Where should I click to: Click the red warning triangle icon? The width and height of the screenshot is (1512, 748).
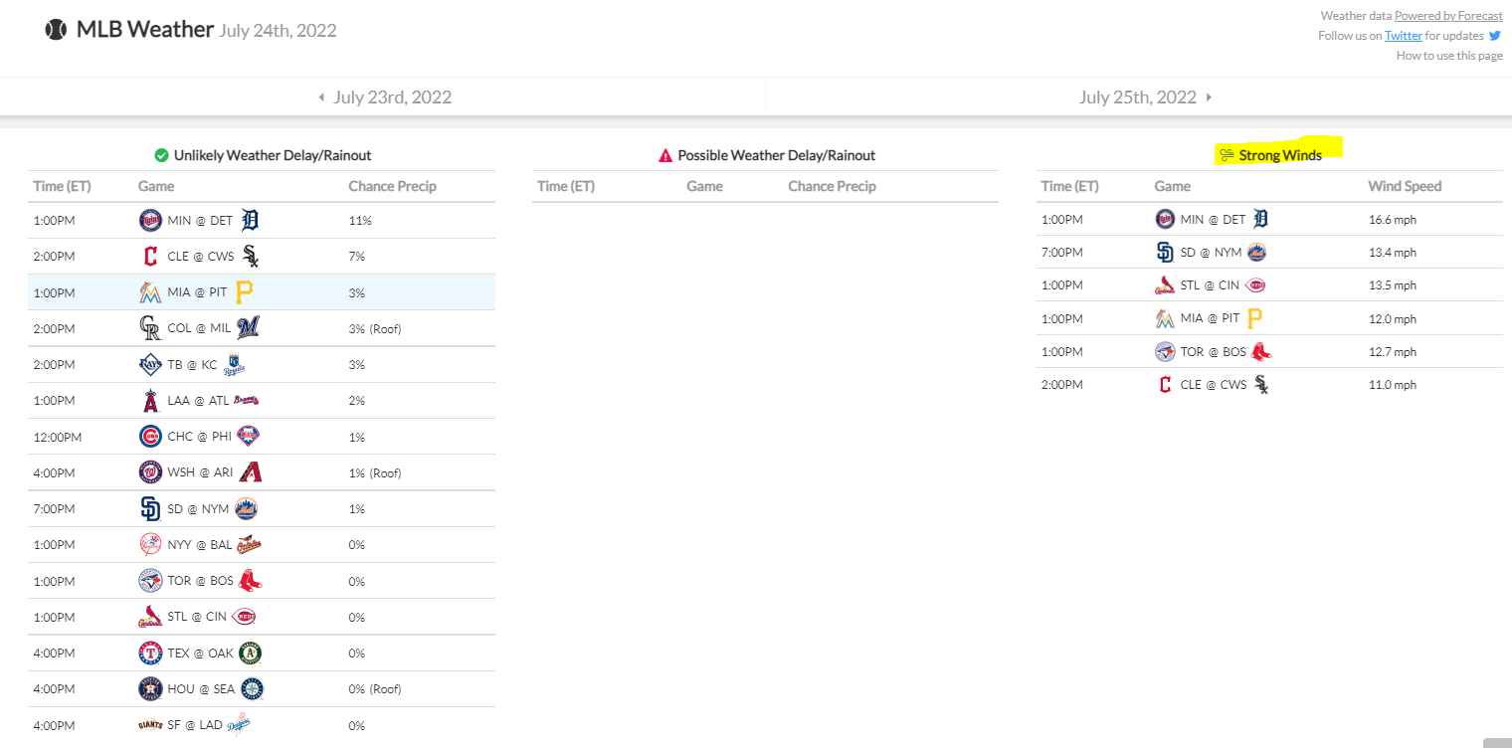click(665, 155)
